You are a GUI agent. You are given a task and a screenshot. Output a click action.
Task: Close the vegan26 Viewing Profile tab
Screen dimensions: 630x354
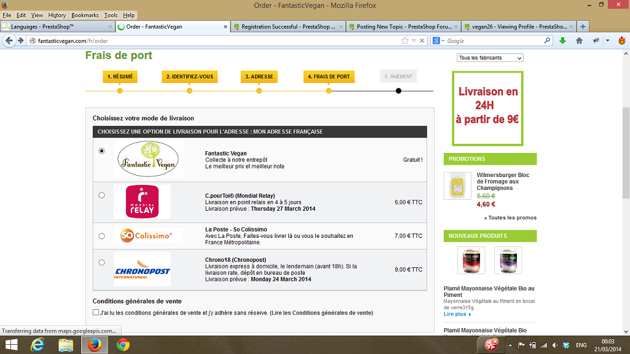coord(572,26)
